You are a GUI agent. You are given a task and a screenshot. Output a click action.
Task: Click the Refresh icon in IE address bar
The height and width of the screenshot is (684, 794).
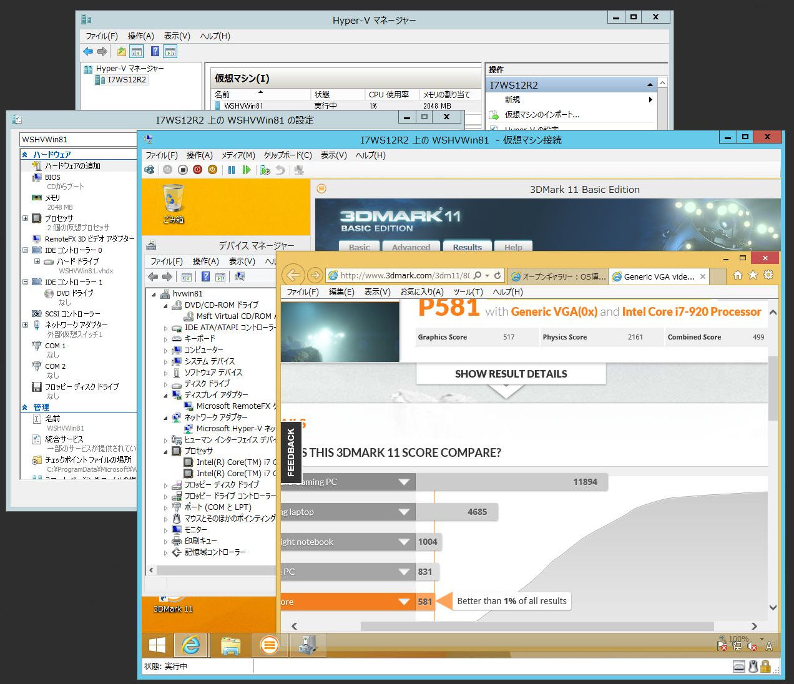(x=497, y=275)
